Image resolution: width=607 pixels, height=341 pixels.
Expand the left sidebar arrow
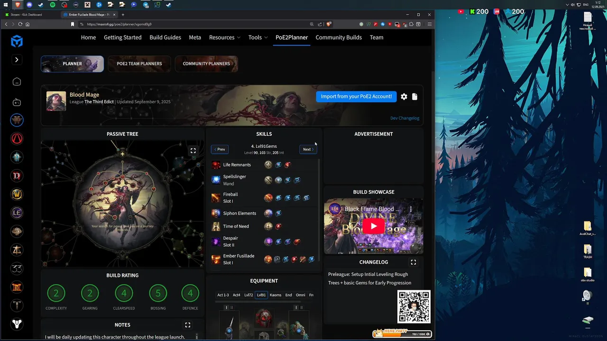(x=17, y=60)
